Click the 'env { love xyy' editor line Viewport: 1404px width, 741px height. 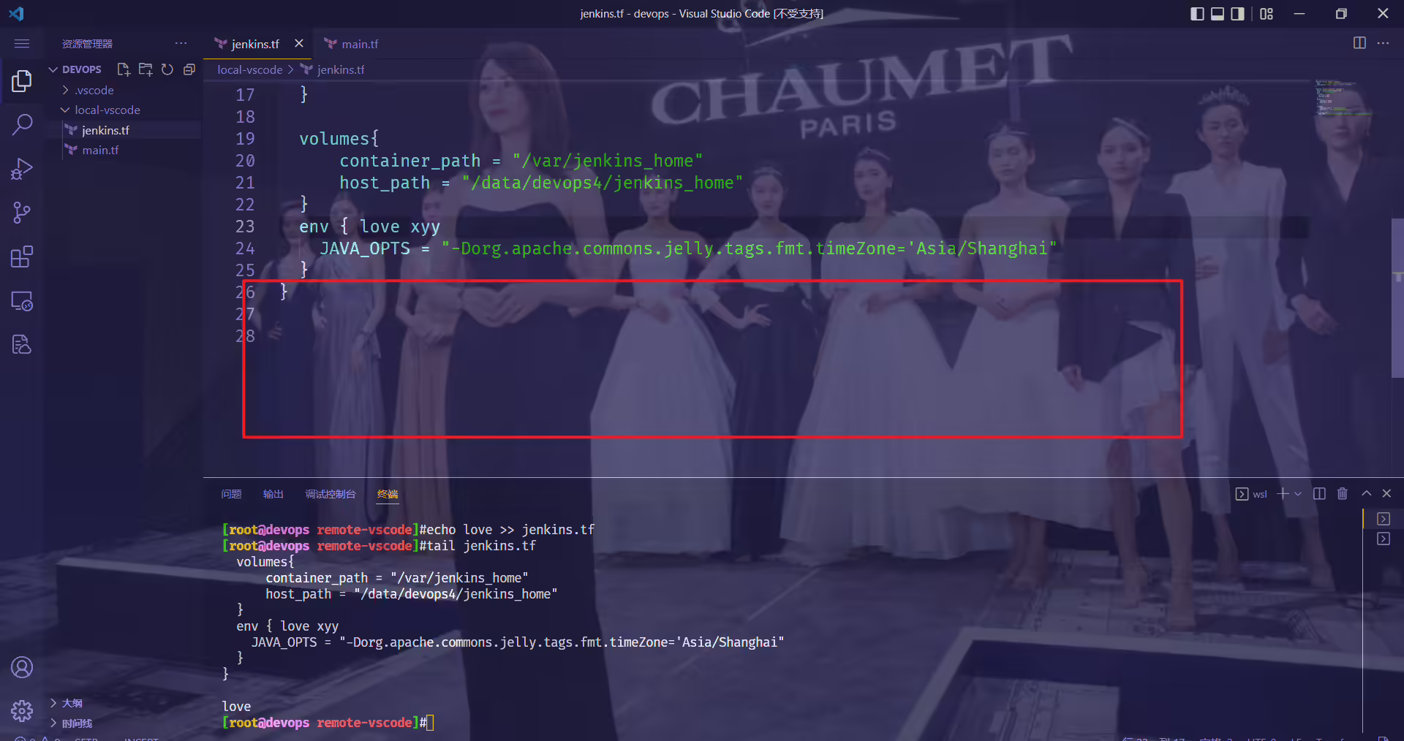click(369, 227)
